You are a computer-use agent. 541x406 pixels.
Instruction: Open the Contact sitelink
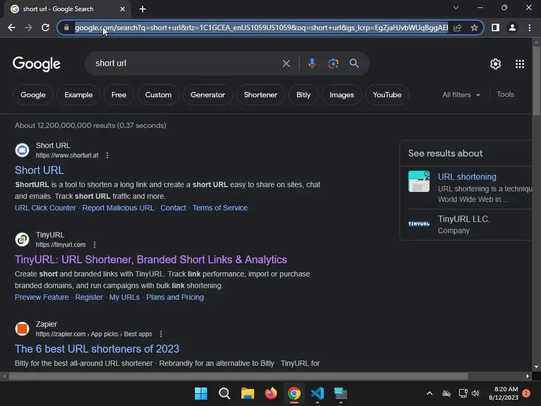coord(173,208)
